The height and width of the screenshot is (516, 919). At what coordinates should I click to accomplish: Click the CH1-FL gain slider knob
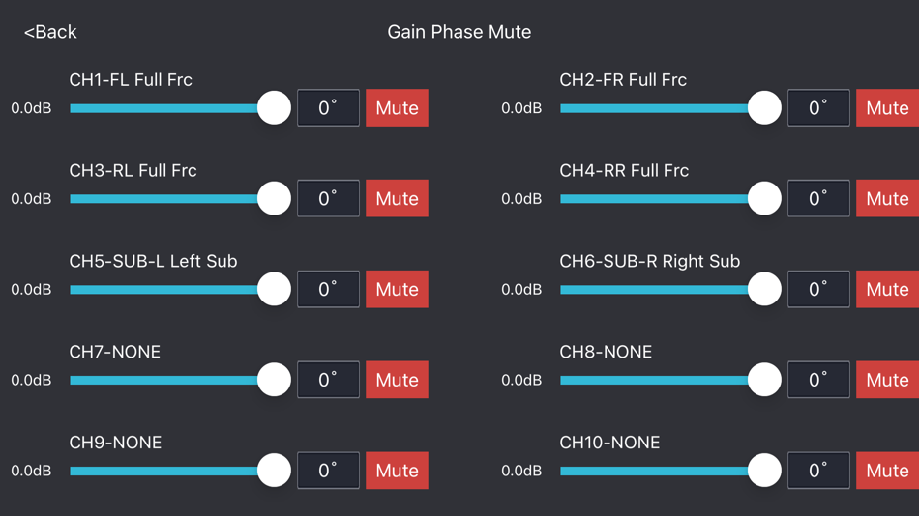point(275,108)
